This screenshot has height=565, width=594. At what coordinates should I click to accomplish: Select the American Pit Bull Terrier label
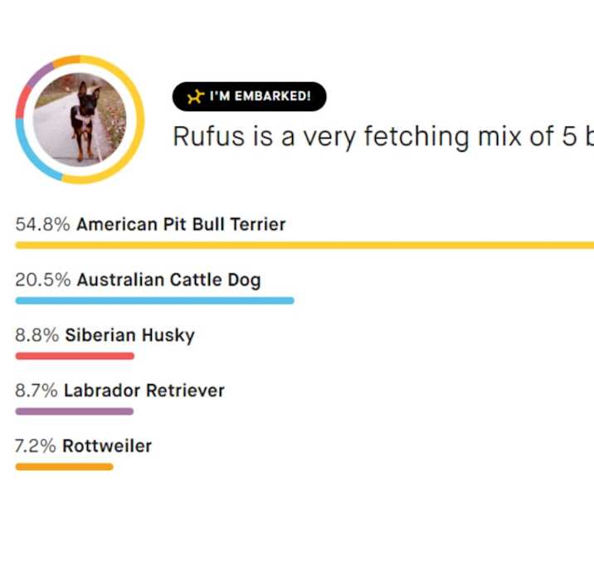pyautogui.click(x=181, y=224)
